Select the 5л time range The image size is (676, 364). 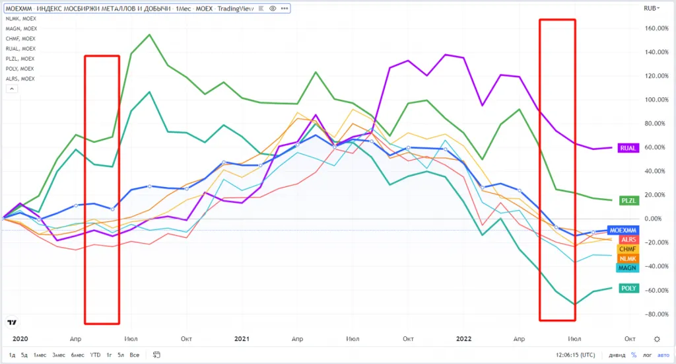[x=121, y=355]
